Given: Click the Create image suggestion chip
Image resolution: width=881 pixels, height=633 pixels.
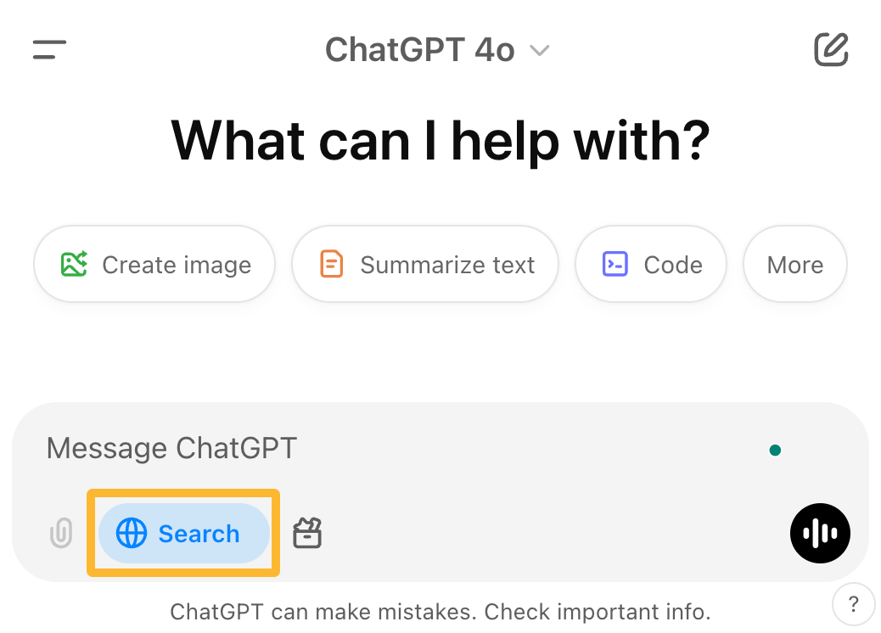Looking at the screenshot, I should tap(154, 264).
